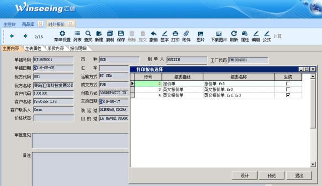Click the 计算 toolbar item
Screen dimensions: 322x186
tap(277, 36)
